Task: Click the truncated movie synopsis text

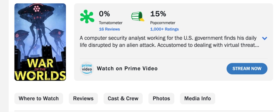Action: click(x=169, y=42)
